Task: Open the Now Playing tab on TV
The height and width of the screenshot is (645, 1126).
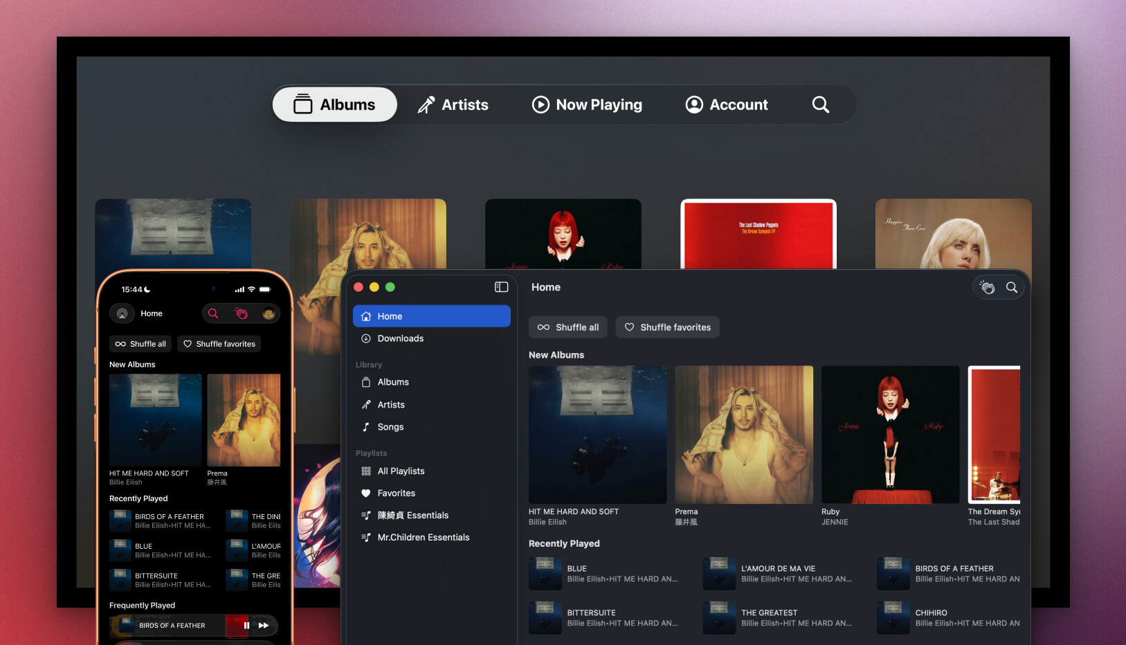Action: pos(587,105)
